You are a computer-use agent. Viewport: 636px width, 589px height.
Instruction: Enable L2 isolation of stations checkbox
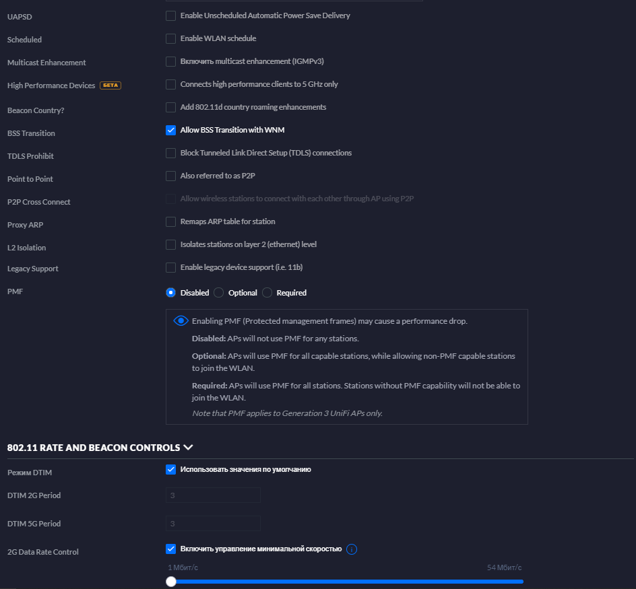point(171,244)
